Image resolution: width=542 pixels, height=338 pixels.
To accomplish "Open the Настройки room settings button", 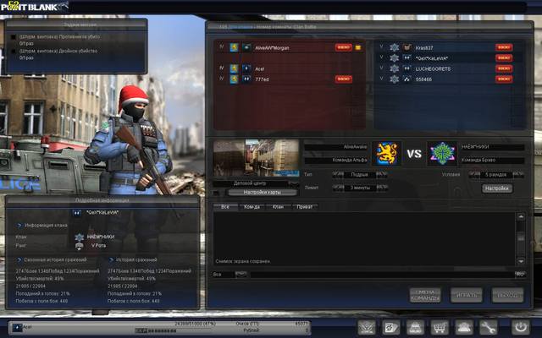I will [x=497, y=188].
